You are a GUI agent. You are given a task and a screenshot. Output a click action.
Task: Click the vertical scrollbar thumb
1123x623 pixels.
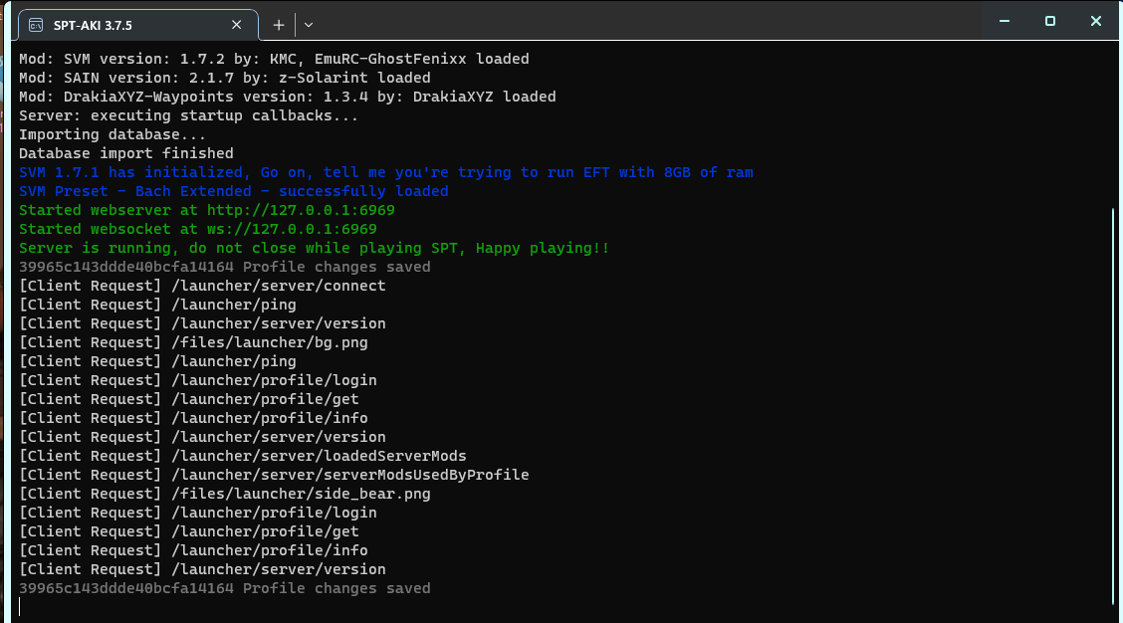(x=1114, y=408)
